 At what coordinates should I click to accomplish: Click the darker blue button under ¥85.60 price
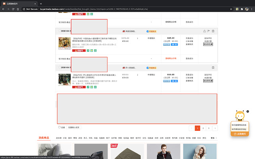(175, 45)
